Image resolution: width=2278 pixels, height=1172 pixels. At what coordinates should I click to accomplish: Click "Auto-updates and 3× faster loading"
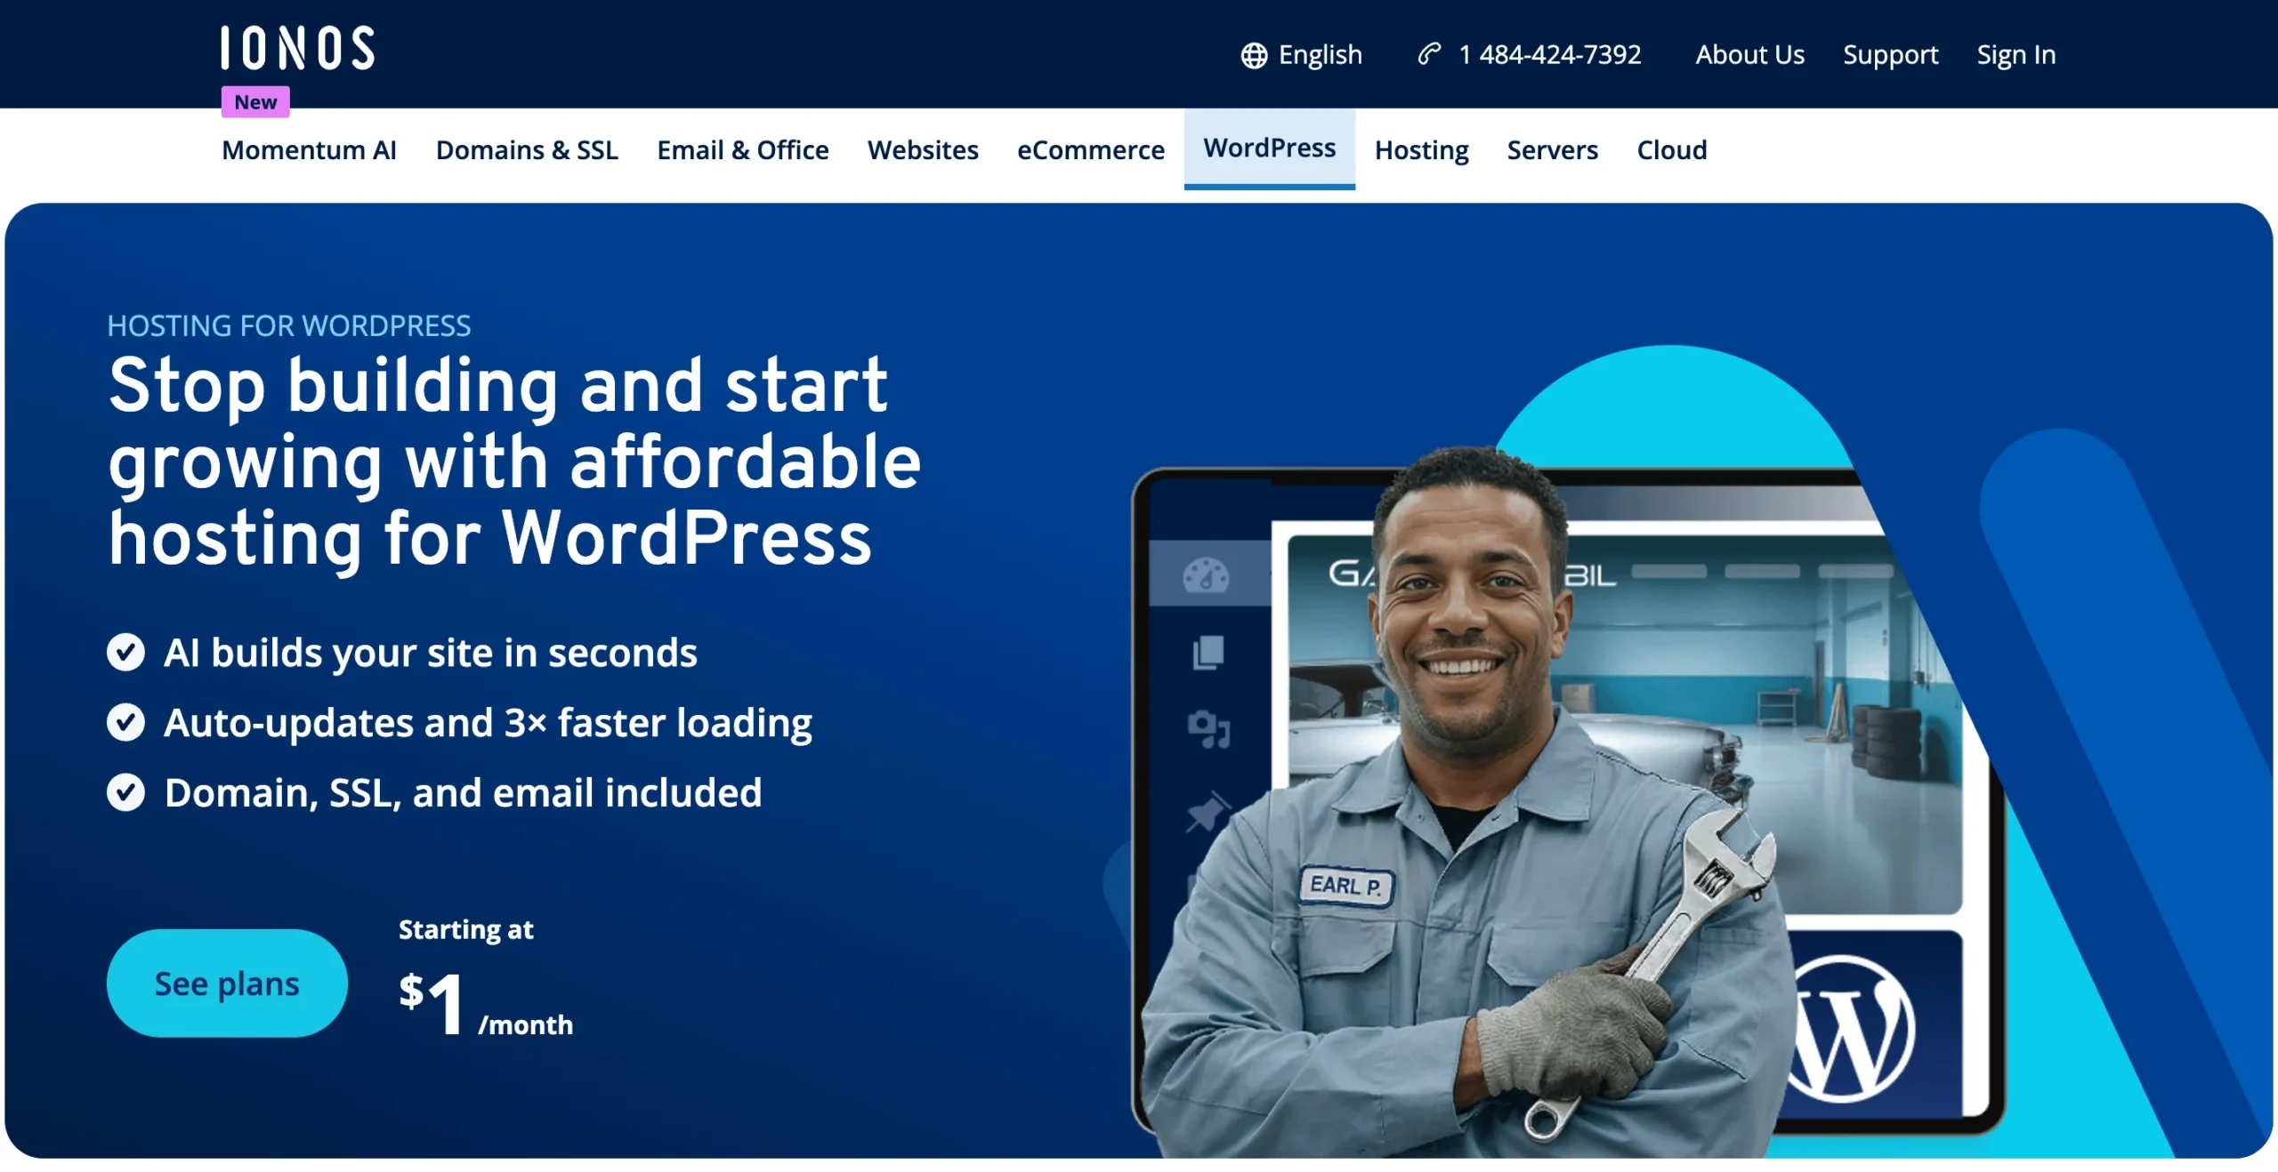pos(488,723)
